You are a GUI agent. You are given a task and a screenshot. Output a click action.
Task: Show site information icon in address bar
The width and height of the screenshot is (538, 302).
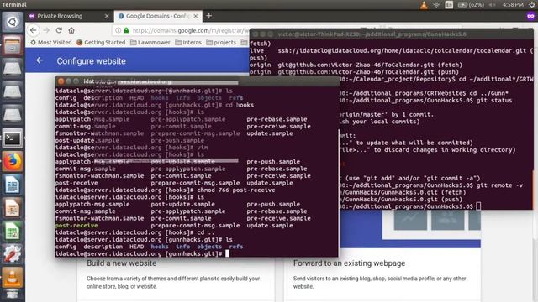click(x=118, y=30)
